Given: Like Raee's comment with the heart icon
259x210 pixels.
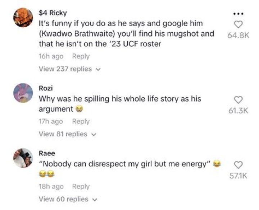Looking at the screenshot, I should tap(238, 165).
